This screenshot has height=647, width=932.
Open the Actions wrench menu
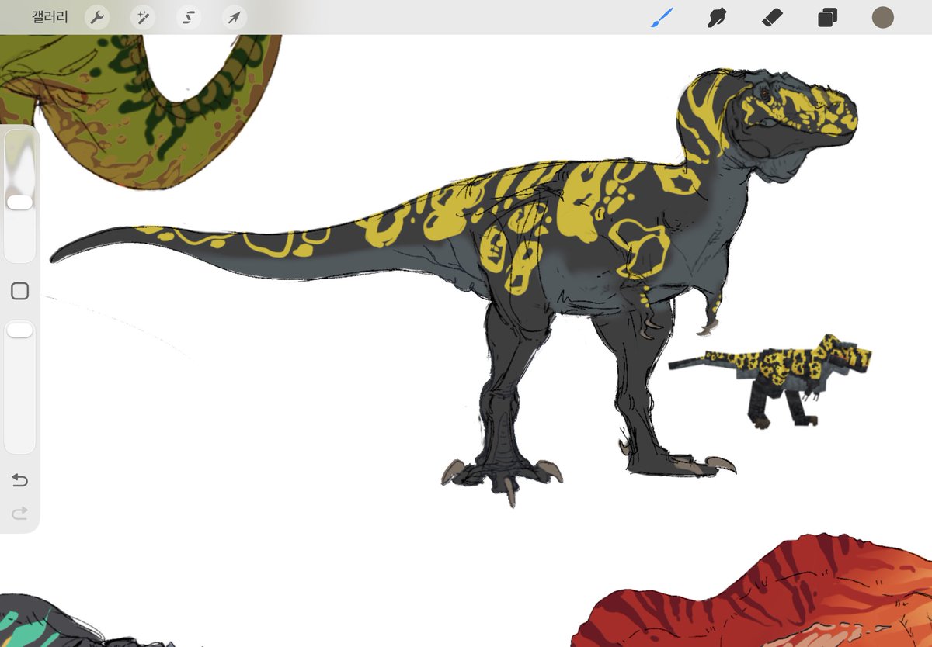tap(96, 17)
